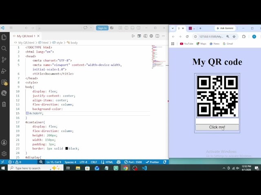Open the Manage gear in VS Code
This screenshot has width=261, height=195.
4,154
